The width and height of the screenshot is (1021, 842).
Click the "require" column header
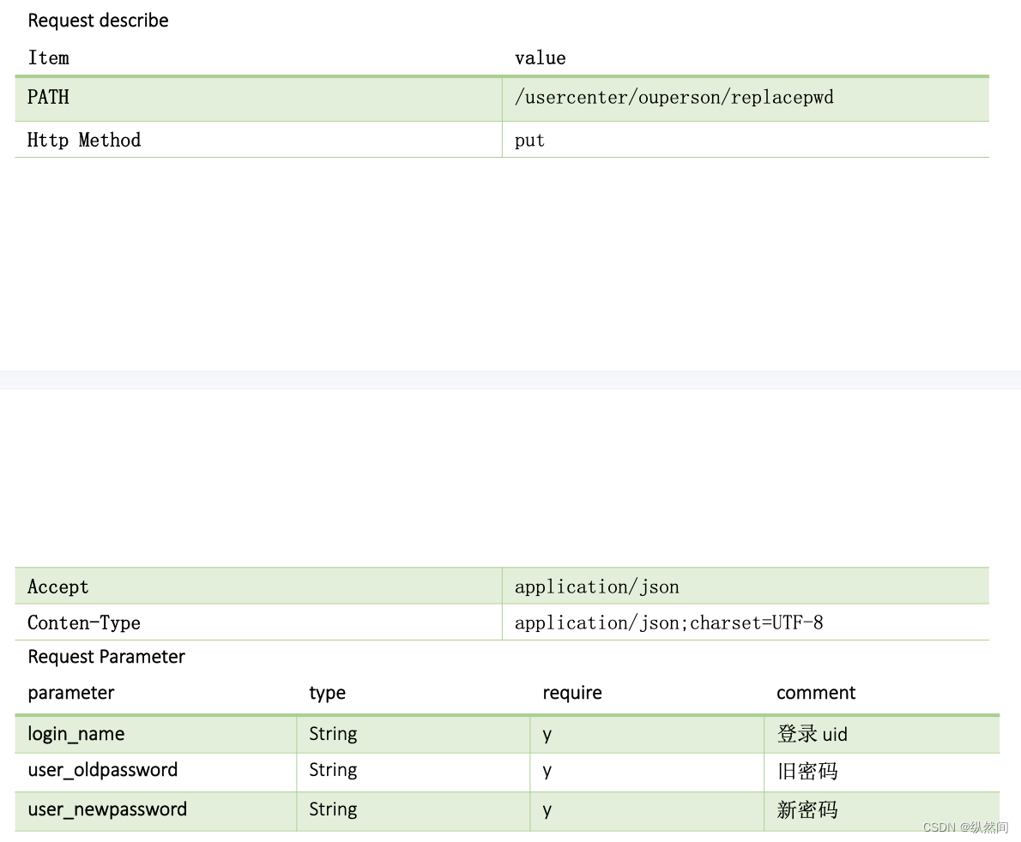(572, 693)
